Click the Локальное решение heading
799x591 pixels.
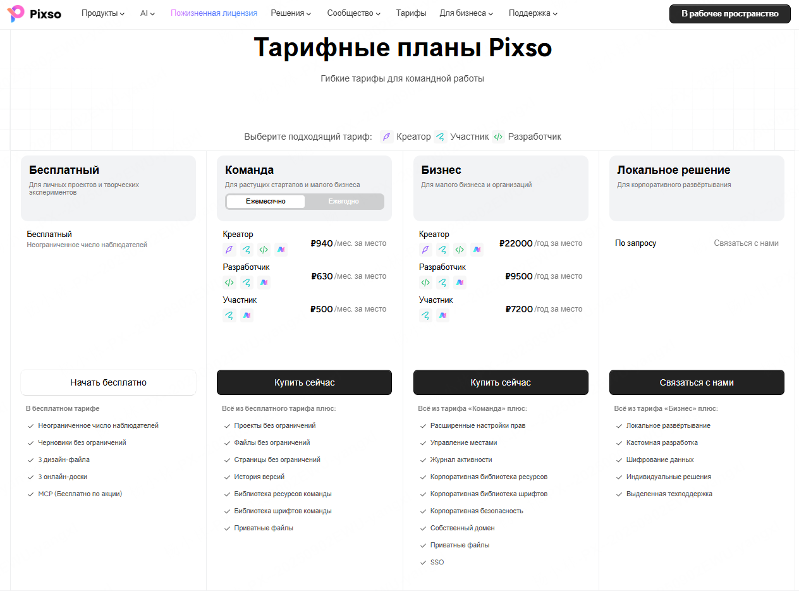(x=674, y=170)
